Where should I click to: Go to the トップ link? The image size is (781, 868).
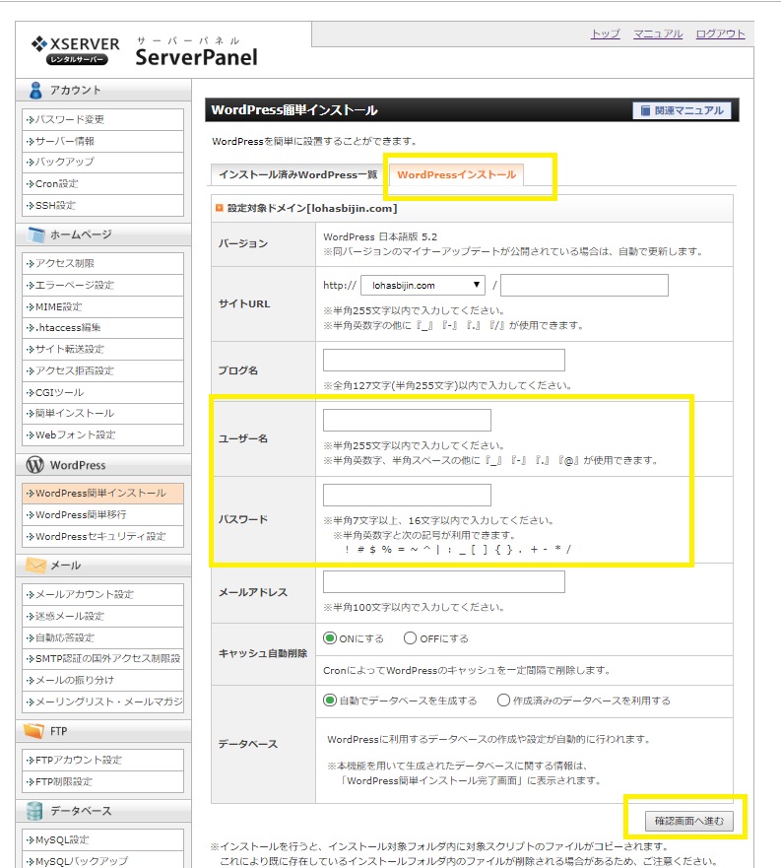pyautogui.click(x=606, y=33)
